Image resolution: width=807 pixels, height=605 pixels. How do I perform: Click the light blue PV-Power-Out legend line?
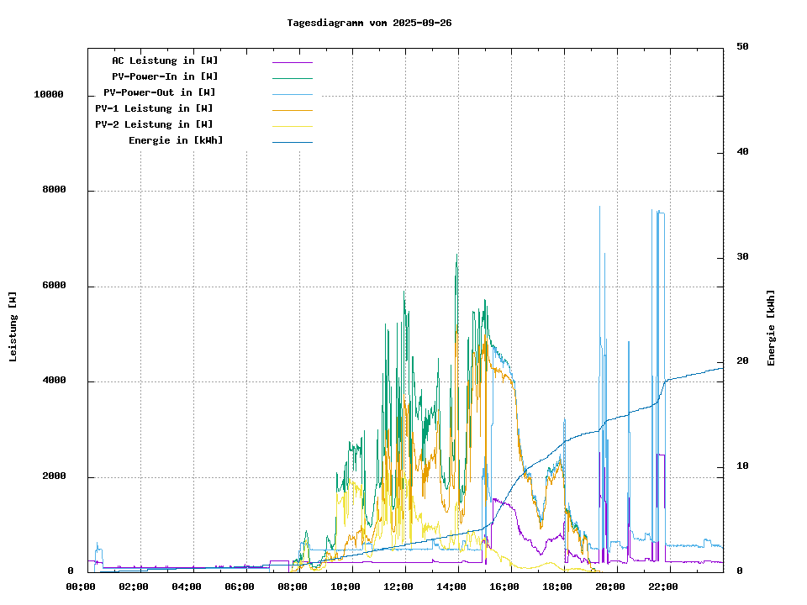pos(292,94)
